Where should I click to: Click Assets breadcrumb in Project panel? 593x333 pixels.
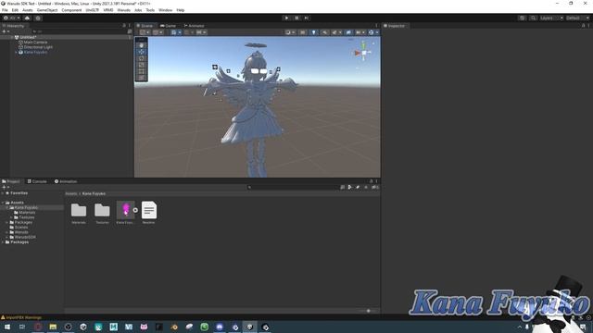[71, 193]
